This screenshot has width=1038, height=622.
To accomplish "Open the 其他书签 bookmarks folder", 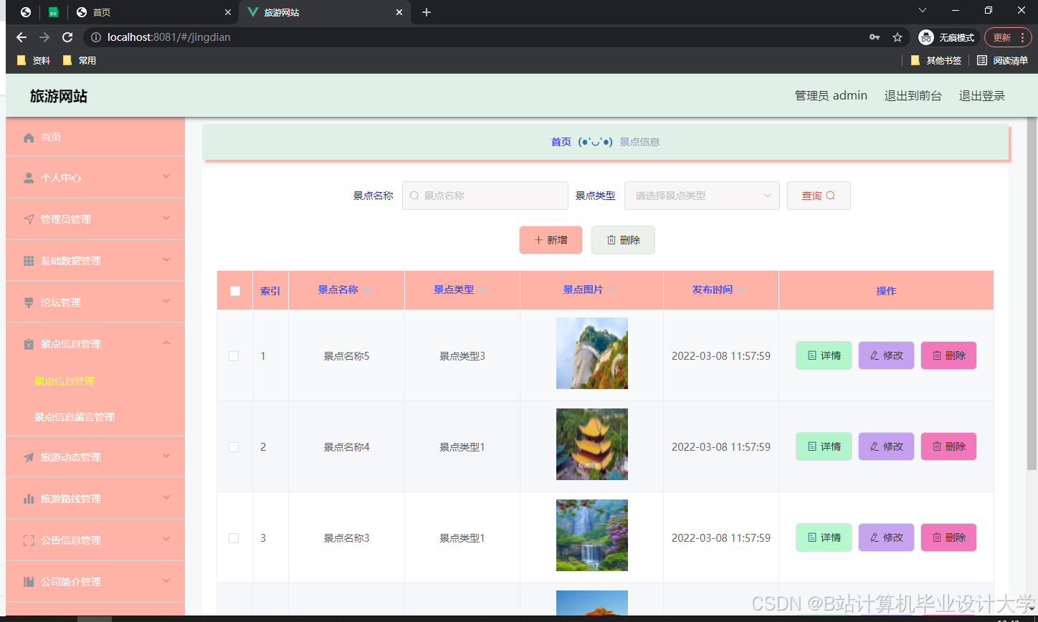I will [936, 61].
